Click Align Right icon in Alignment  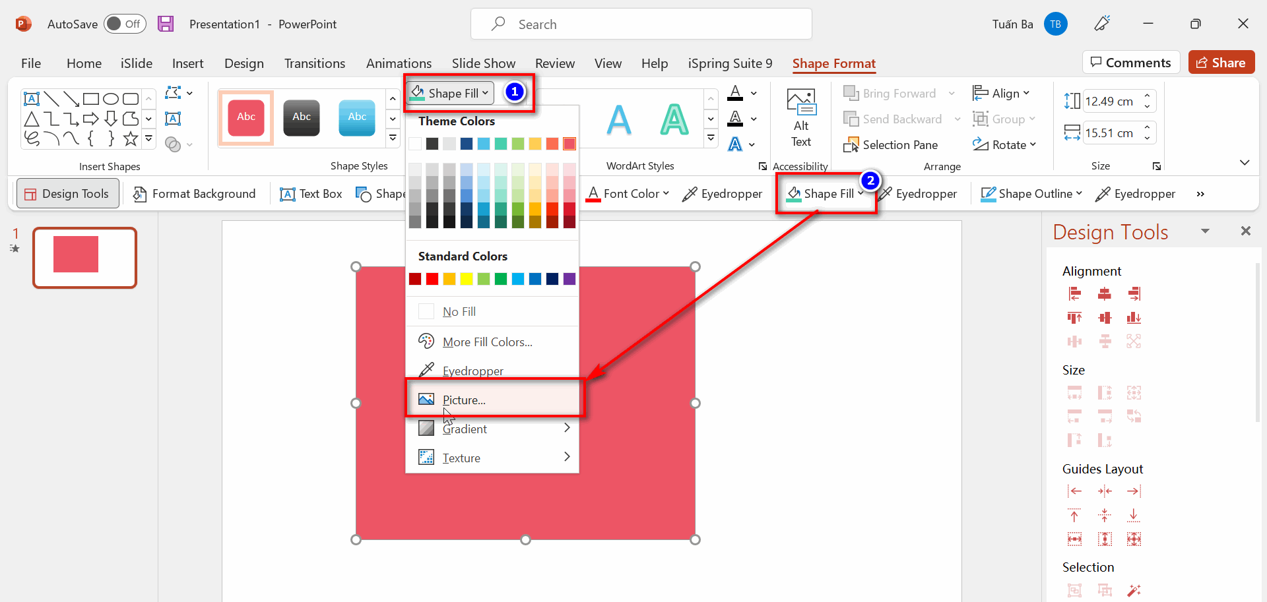tap(1134, 293)
